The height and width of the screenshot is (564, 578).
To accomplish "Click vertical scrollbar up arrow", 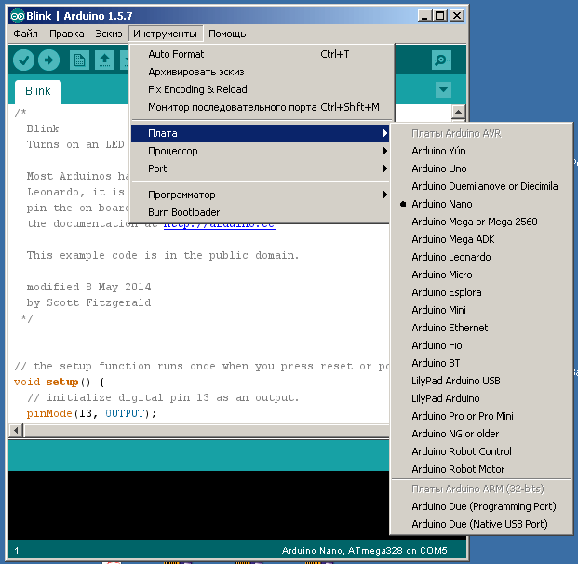I will coord(458,112).
